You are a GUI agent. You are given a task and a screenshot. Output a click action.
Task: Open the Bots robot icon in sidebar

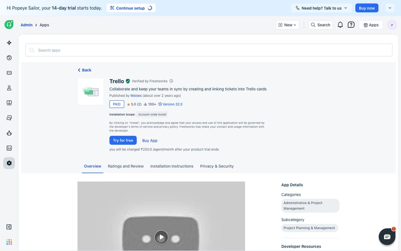pos(9,133)
